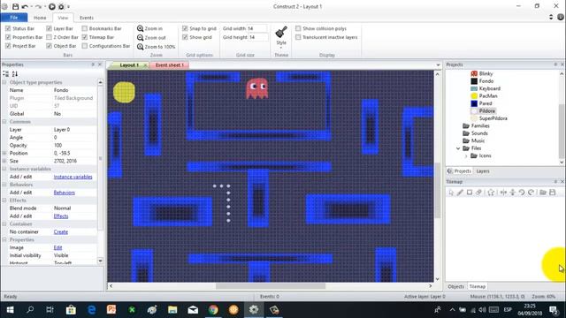Switch to the Event sheet 1 tab
This screenshot has height=318, width=566.
point(169,65)
